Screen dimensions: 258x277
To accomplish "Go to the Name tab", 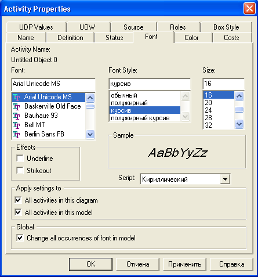I will point(26,38).
